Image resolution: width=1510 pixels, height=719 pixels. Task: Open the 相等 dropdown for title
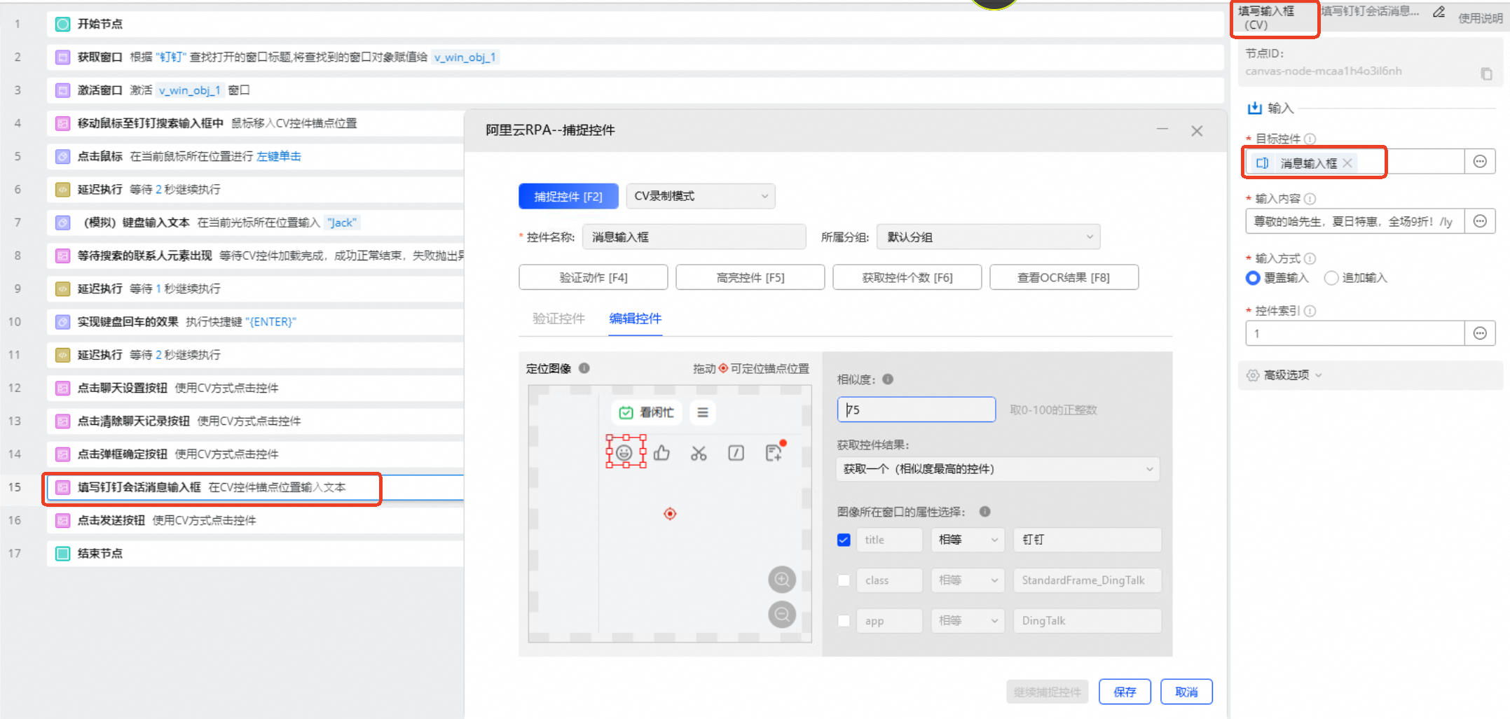coord(968,540)
